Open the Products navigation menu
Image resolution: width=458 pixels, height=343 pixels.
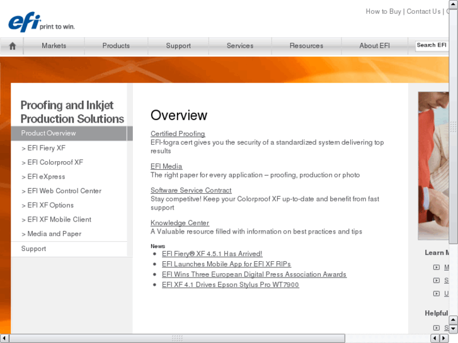coord(116,46)
